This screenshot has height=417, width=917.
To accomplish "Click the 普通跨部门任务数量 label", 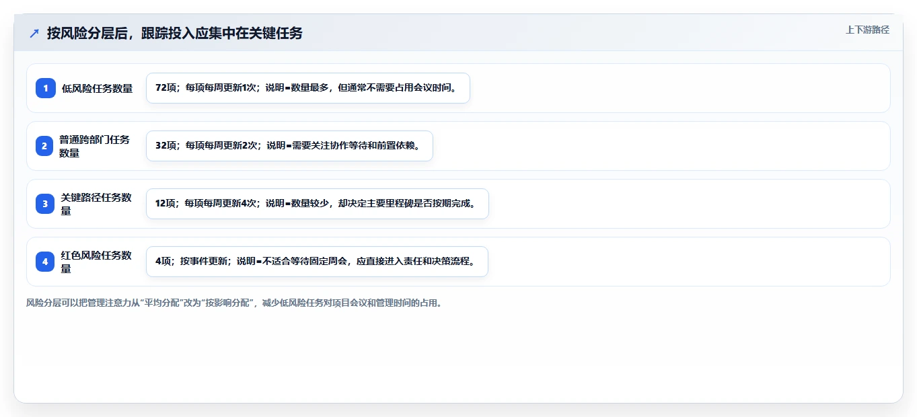I will pos(95,146).
